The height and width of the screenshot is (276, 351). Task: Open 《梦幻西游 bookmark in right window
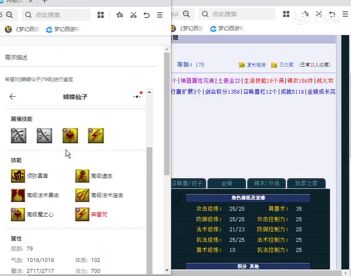187,28
